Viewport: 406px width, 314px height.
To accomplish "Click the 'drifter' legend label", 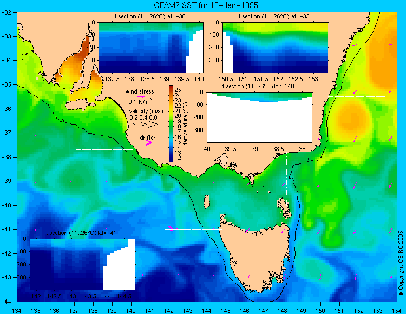I will 148,138.
